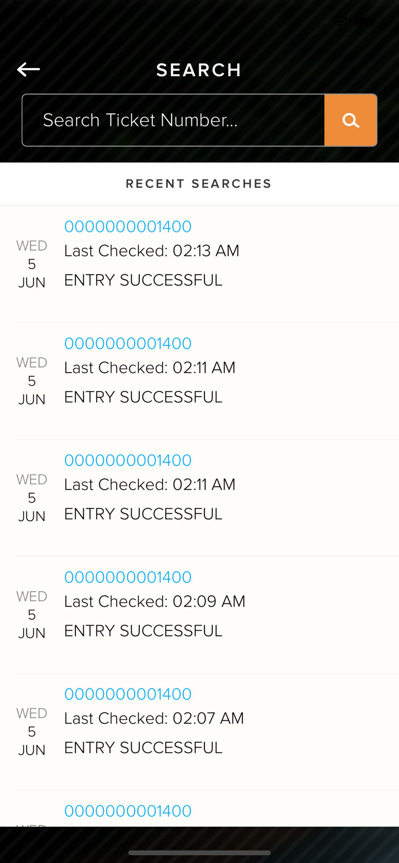Select the Last Checked 02:07 AM text
The image size is (399, 863).
tap(154, 718)
